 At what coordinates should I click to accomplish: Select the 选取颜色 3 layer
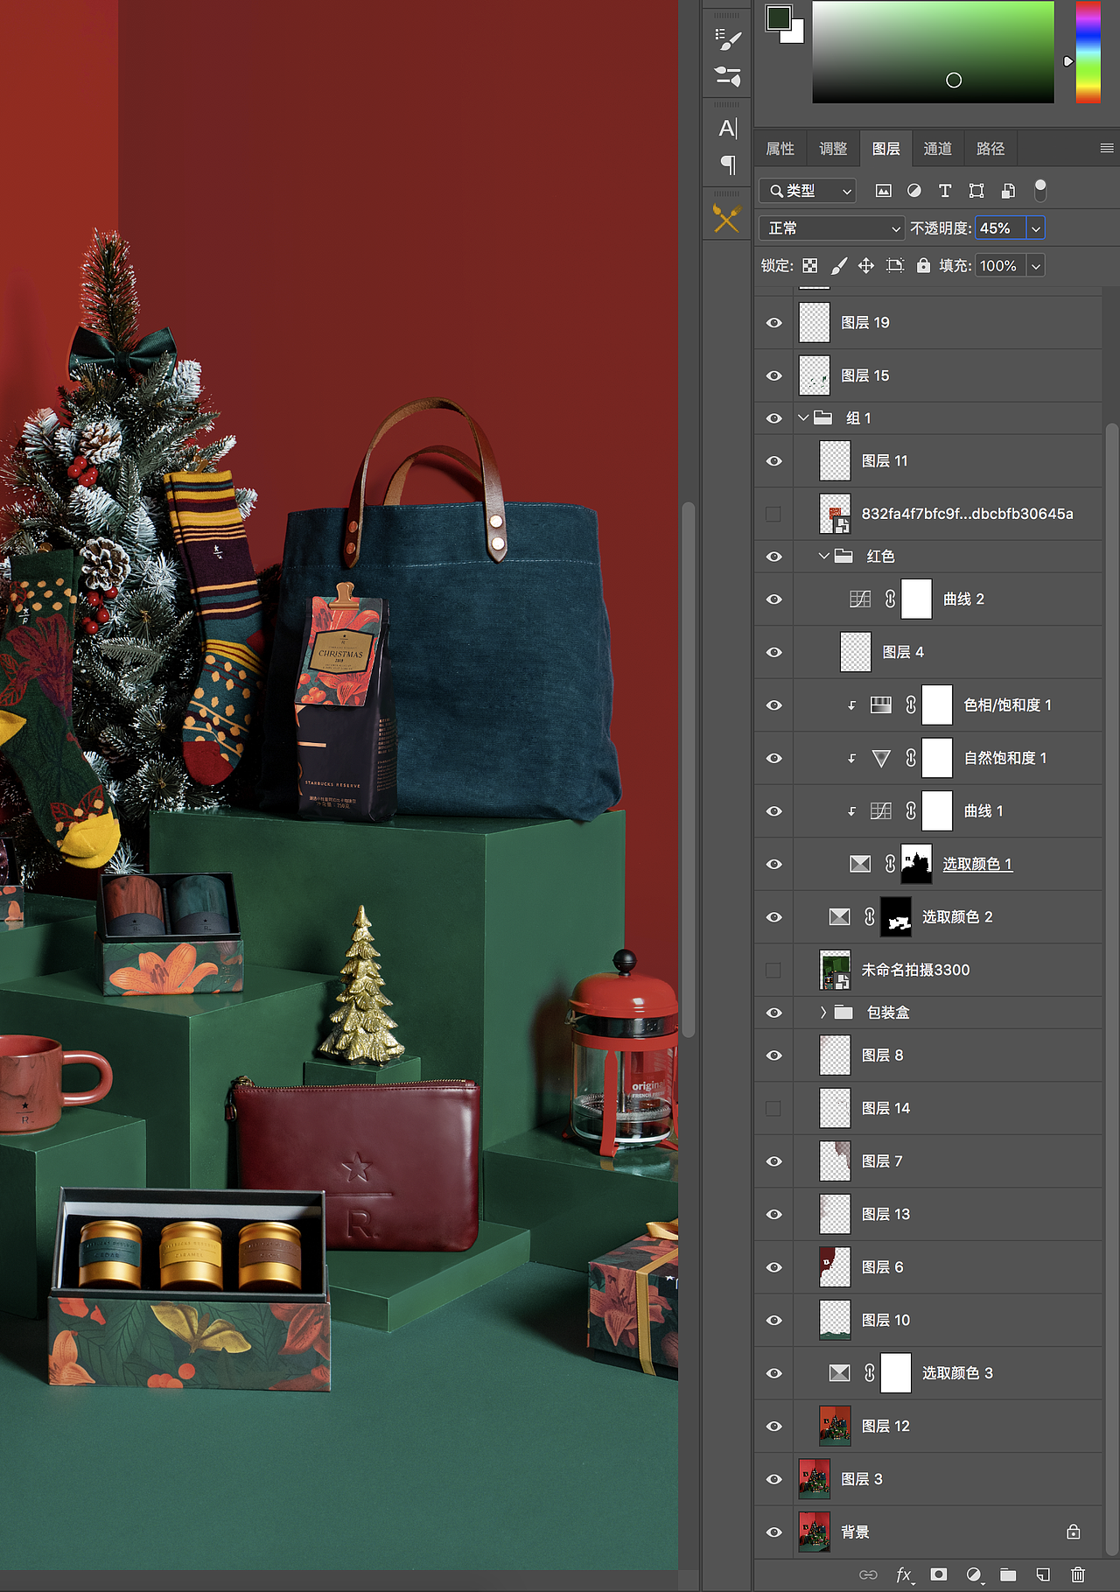[928, 1373]
